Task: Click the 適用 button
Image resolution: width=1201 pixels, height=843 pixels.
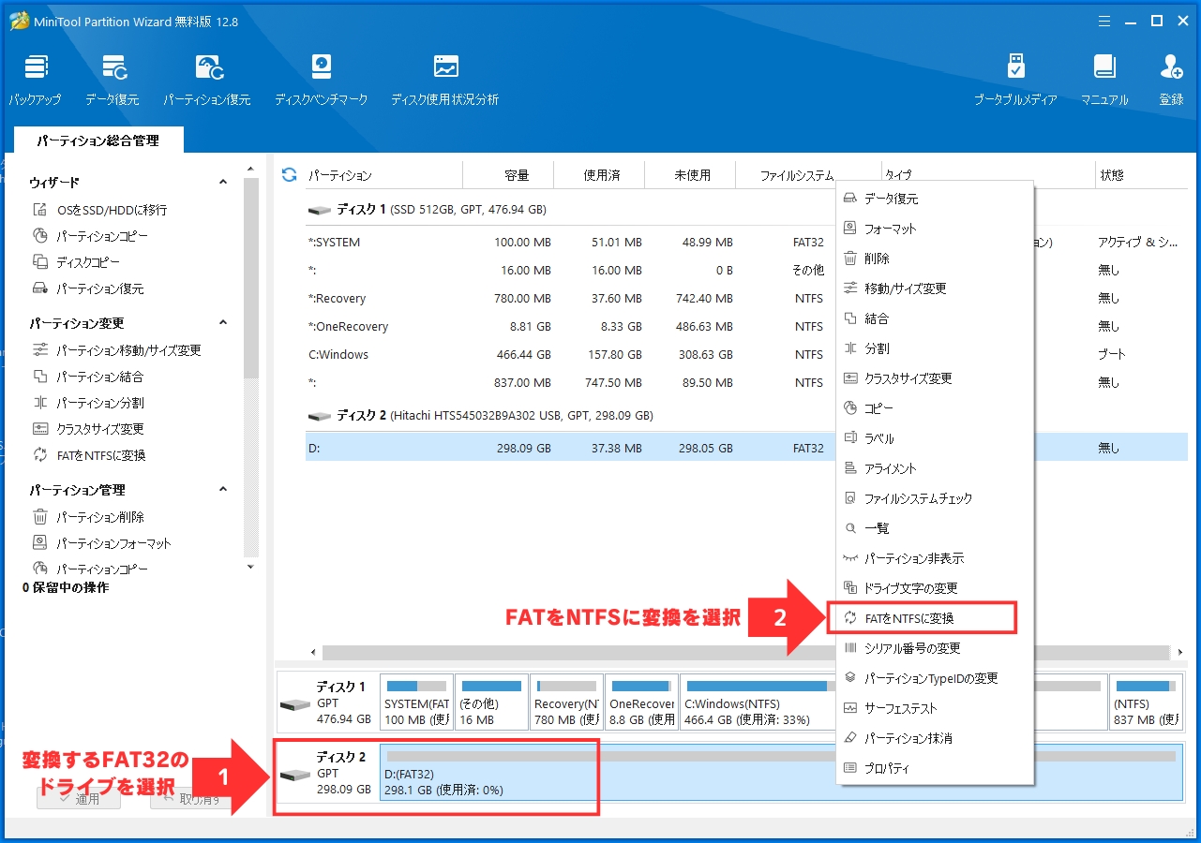Action: [x=79, y=799]
